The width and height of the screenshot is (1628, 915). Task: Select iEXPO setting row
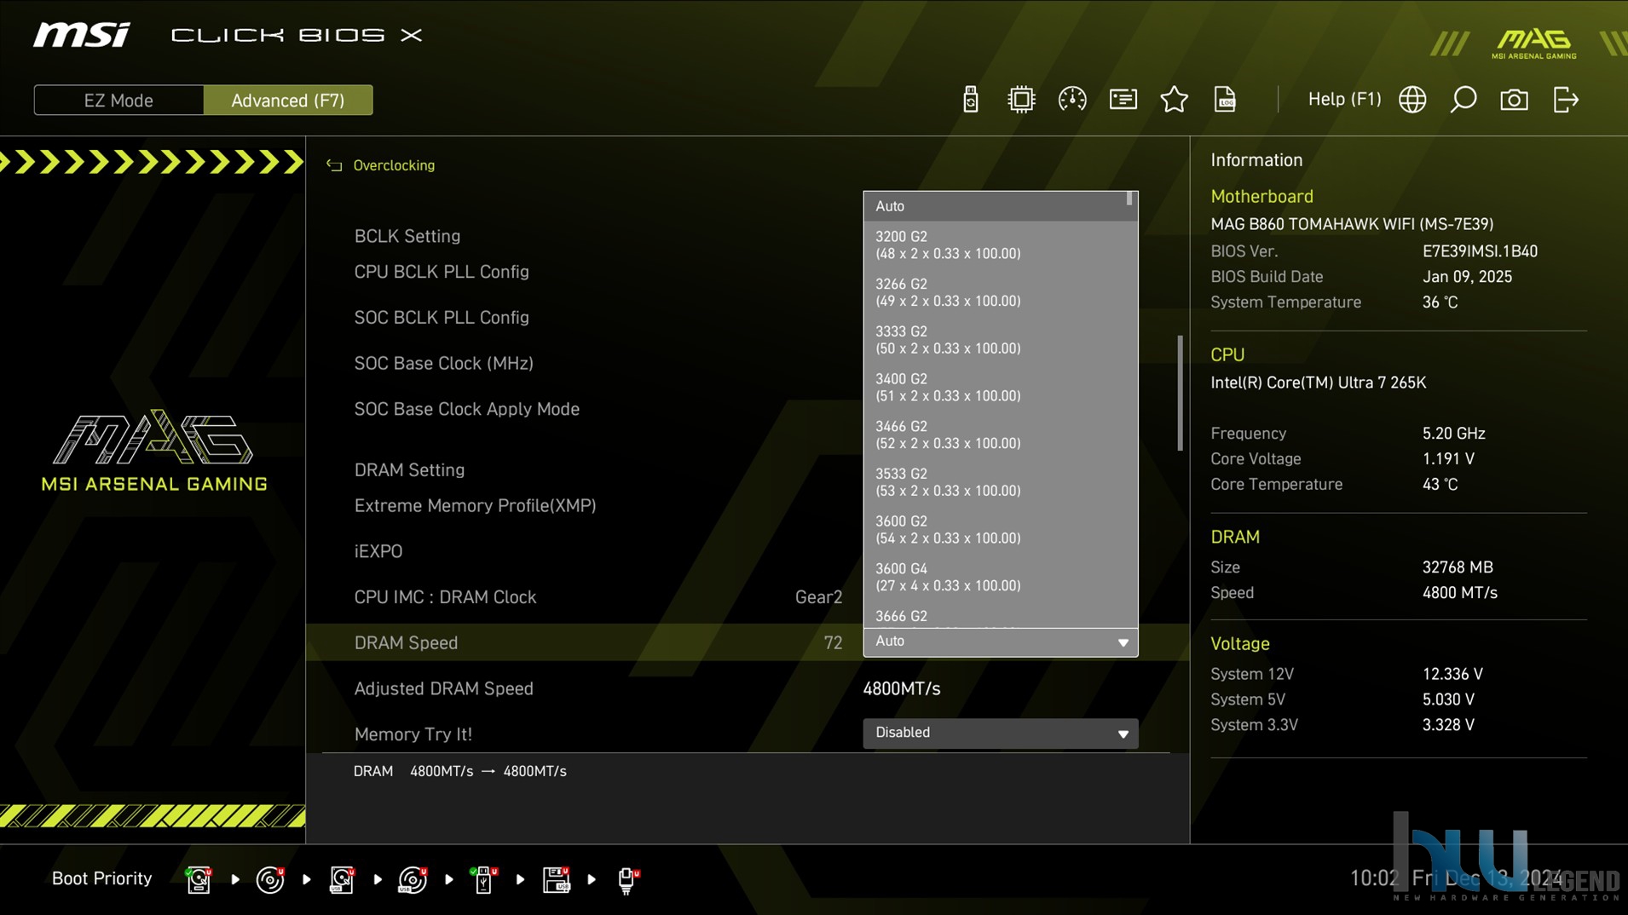(378, 551)
